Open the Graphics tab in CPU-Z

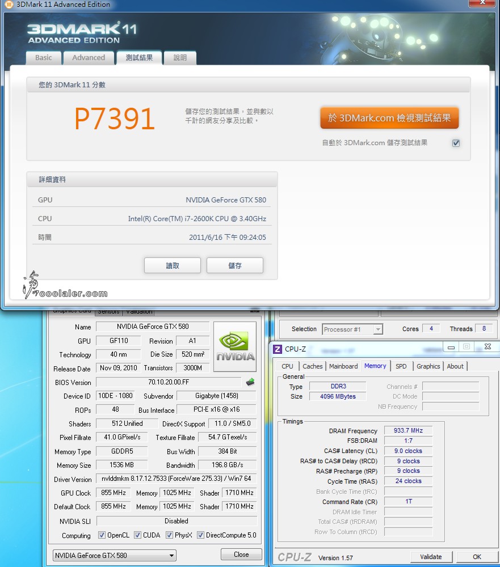[428, 366]
